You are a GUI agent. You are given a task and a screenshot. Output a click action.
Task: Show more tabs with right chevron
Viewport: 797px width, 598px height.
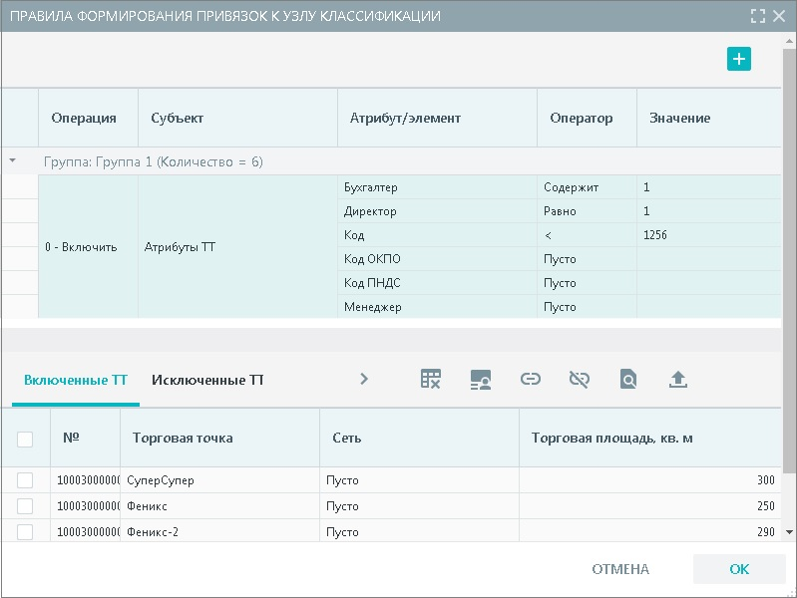363,379
